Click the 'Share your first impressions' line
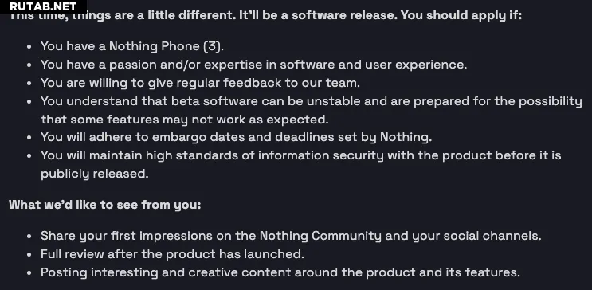Viewport: 592px width, 290px height. tap(291, 236)
